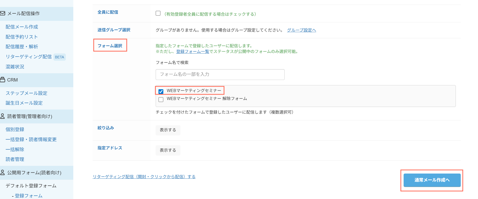Expand 絞り込み with the 表示する button
The height and width of the screenshot is (199, 478).
pyautogui.click(x=168, y=130)
